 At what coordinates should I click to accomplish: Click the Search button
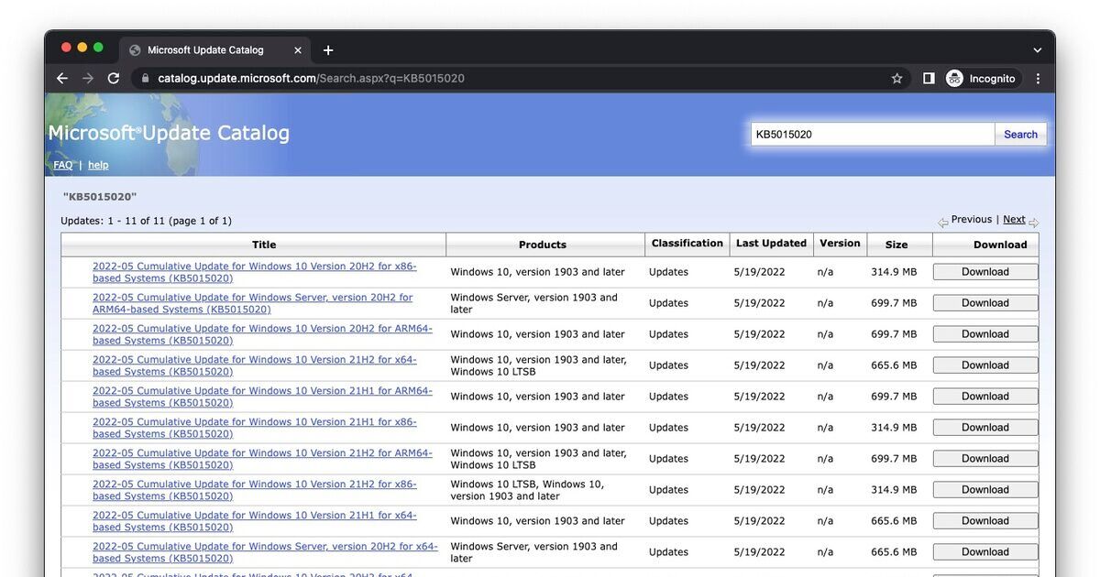tap(1020, 135)
